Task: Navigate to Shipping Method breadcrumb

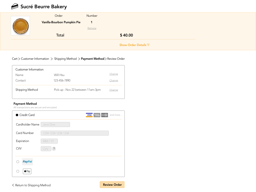Action: click(65, 59)
